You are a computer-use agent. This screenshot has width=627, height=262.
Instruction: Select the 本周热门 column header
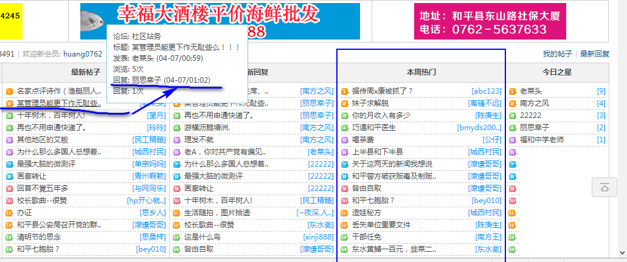[421, 72]
